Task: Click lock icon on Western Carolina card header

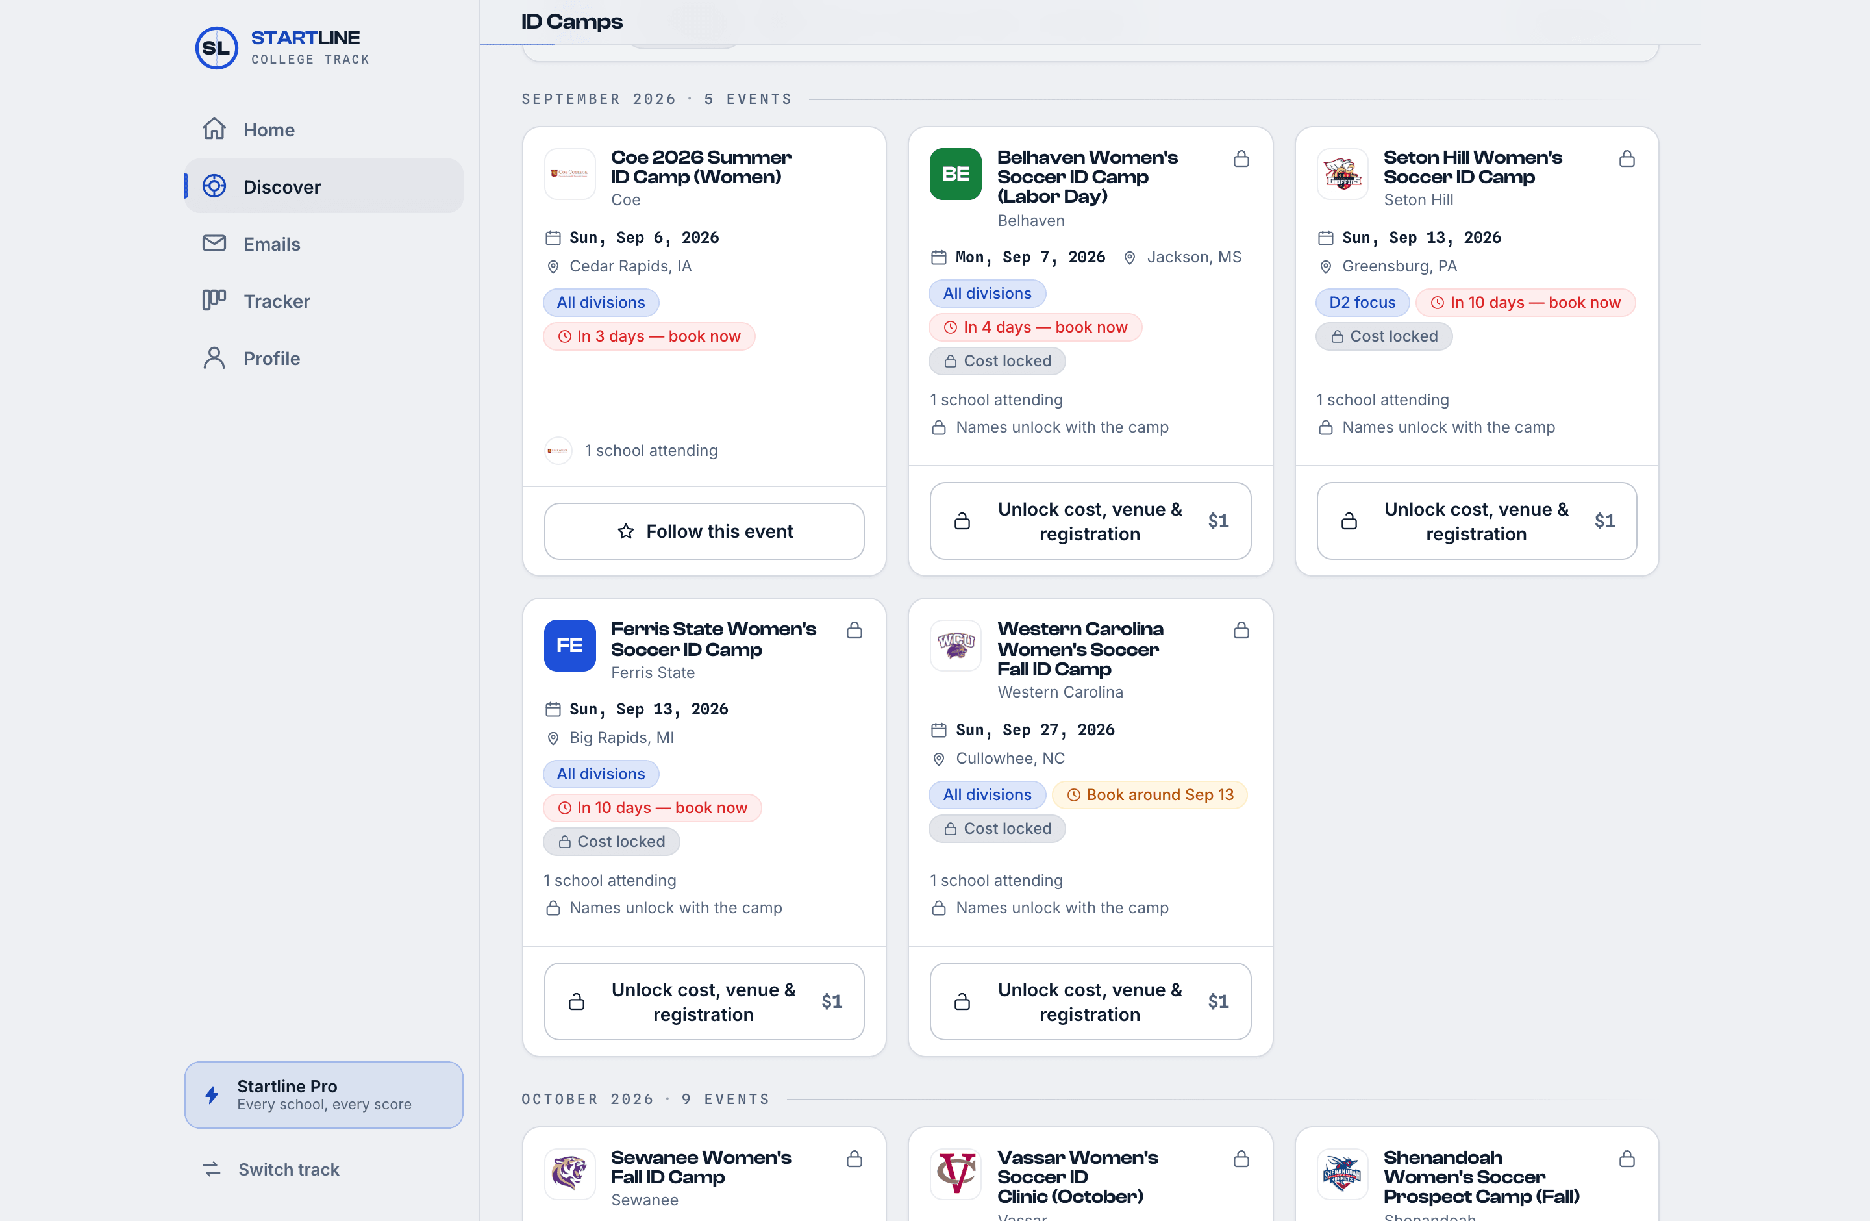Action: click(x=1241, y=630)
